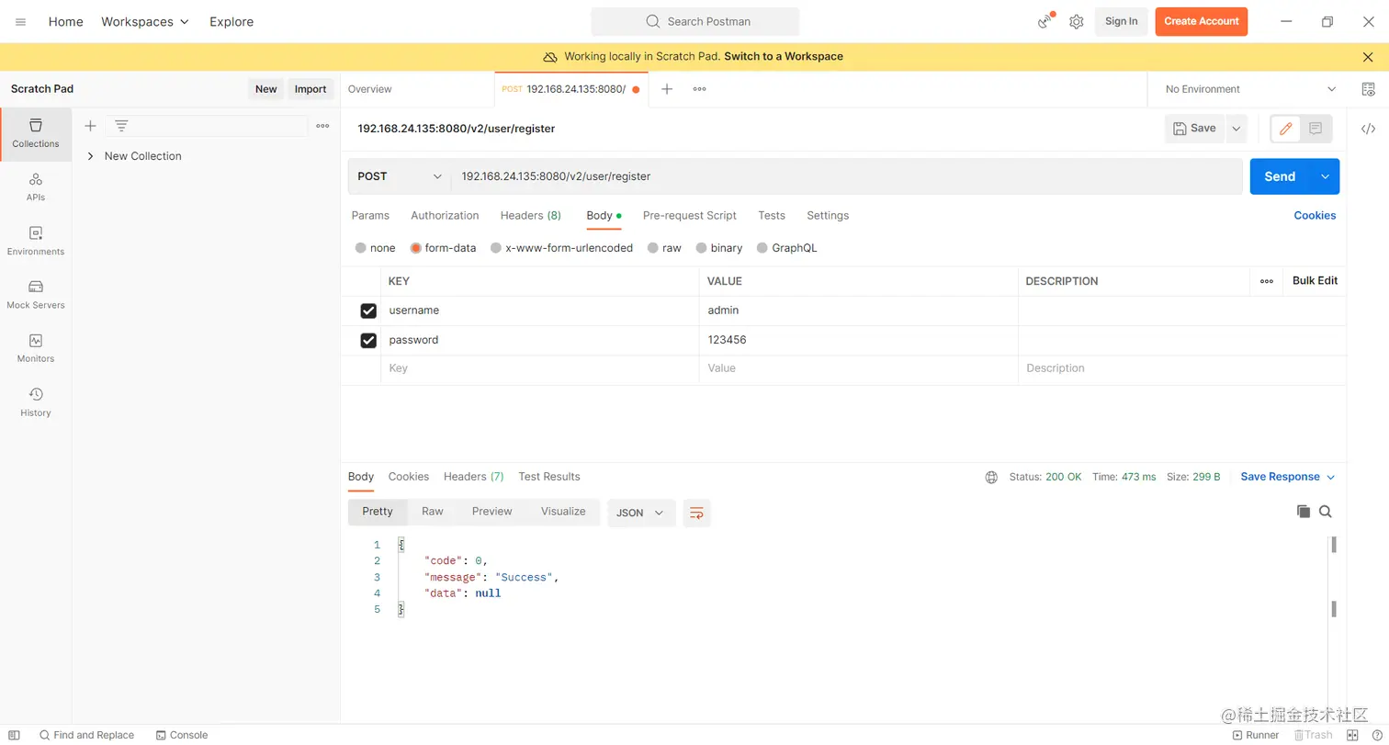
Task: Click the search magnifier in Search Postman
Action: click(x=653, y=21)
